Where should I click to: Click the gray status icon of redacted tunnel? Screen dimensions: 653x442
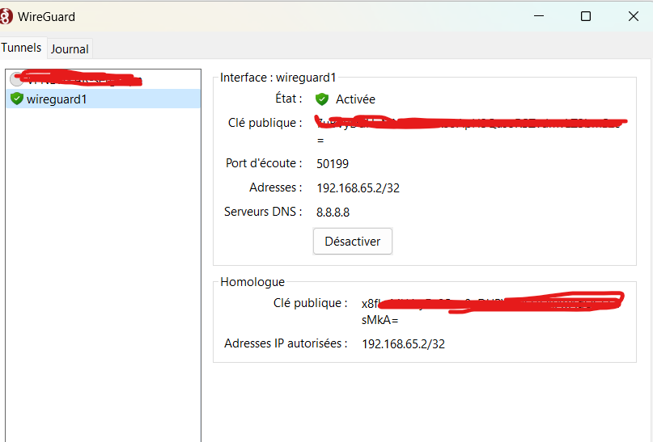click(x=16, y=78)
